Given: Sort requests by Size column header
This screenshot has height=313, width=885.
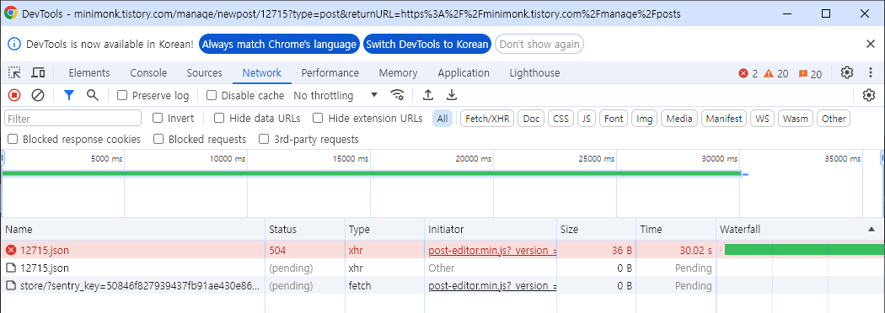Looking at the screenshot, I should pyautogui.click(x=595, y=229).
